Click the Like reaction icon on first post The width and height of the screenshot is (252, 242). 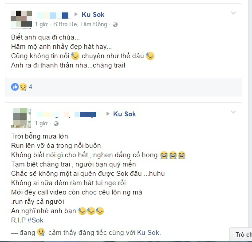point(15,87)
